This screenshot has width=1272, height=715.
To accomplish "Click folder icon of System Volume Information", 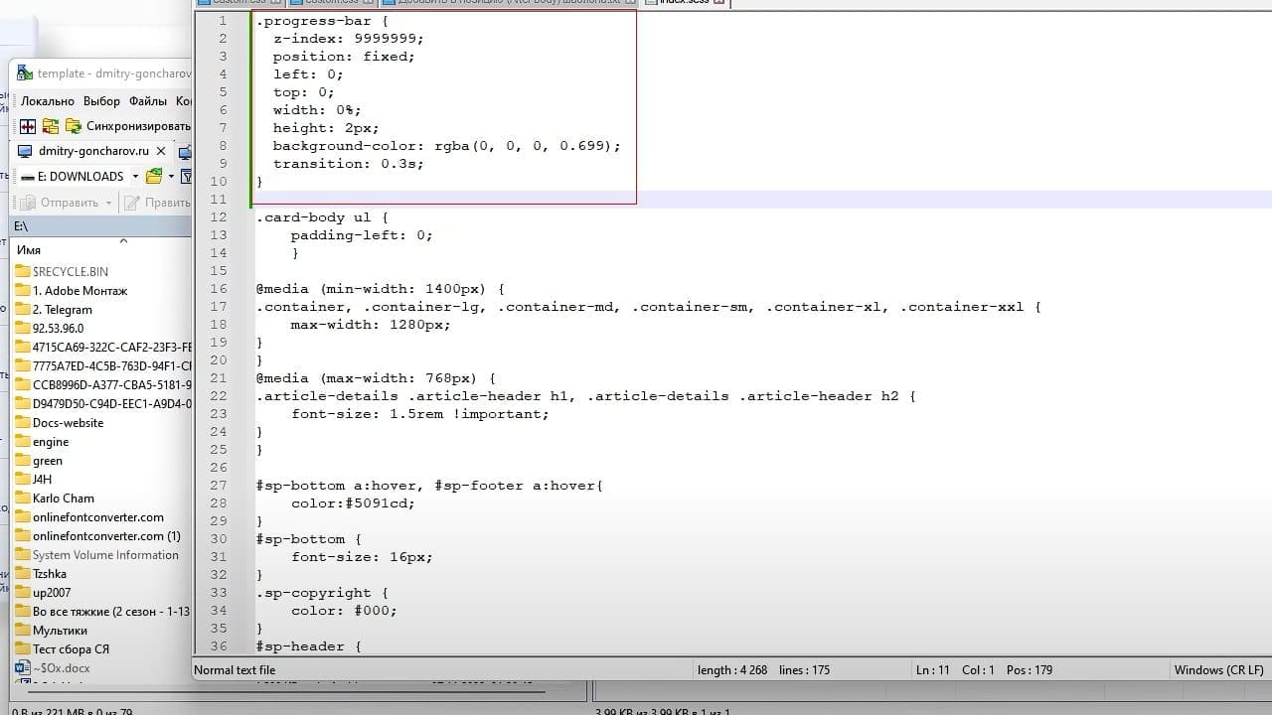I will click(23, 554).
